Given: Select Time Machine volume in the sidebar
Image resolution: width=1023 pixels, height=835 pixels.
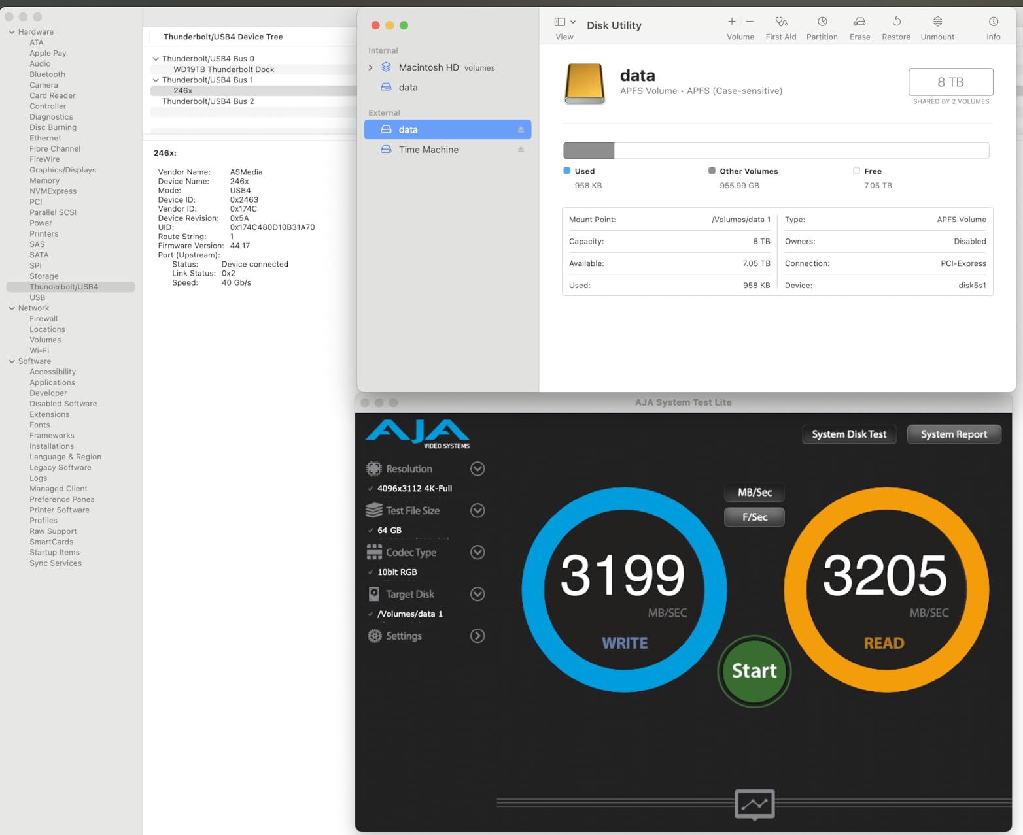Looking at the screenshot, I should [447, 150].
